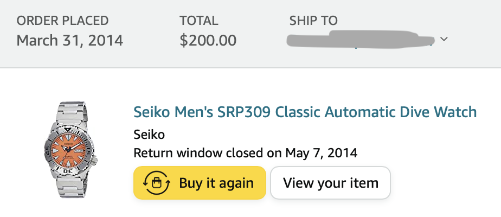Click the SHIP TO header label

(x=313, y=21)
